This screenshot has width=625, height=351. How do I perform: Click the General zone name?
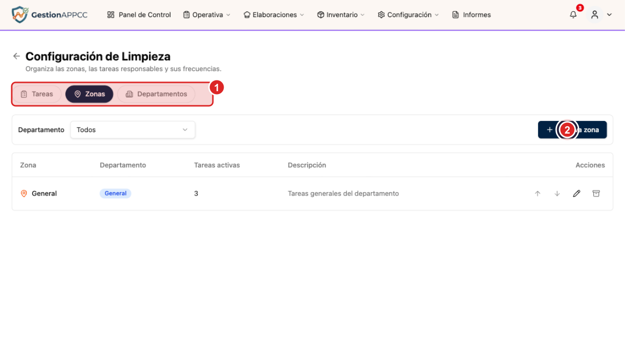[44, 194]
